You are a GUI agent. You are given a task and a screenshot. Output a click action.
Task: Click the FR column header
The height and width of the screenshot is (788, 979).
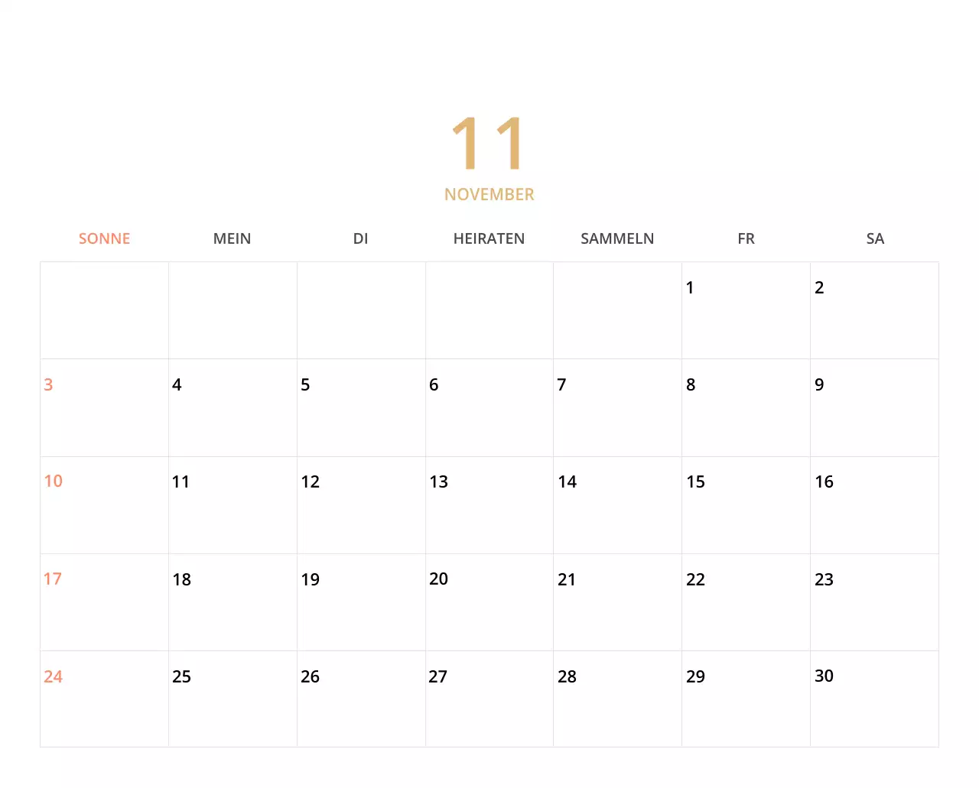pos(746,238)
